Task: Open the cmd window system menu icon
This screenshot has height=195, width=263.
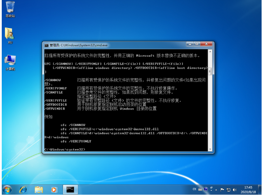Action: tap(46, 45)
